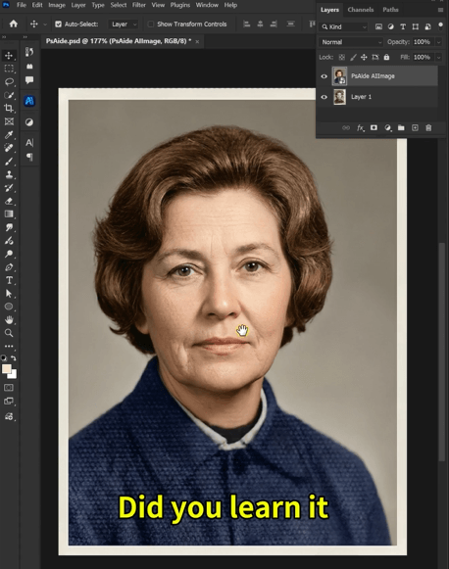Select the Smudge tool
449x569 pixels.
[9, 227]
